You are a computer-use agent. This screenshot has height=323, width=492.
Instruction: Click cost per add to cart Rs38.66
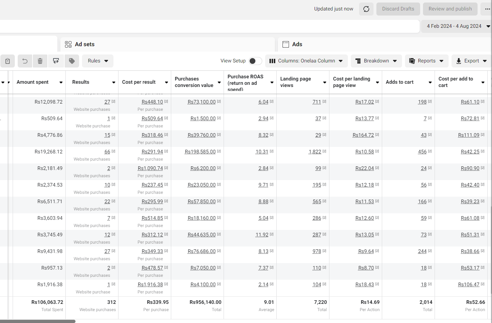[x=470, y=252]
